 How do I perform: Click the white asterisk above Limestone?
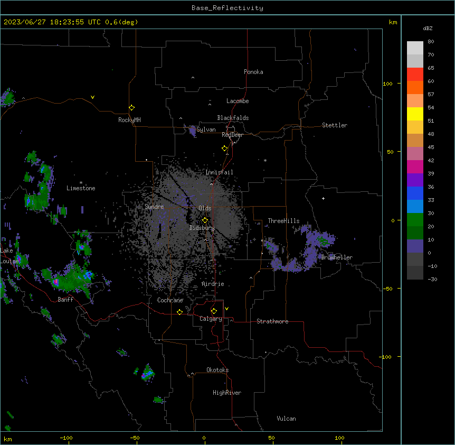81,183
